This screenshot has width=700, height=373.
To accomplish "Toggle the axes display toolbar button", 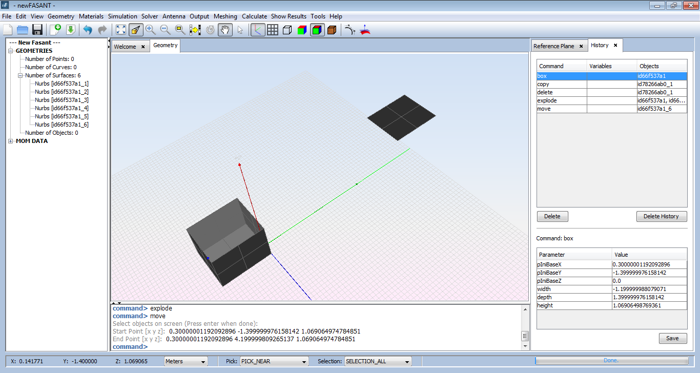I will pyautogui.click(x=258, y=30).
